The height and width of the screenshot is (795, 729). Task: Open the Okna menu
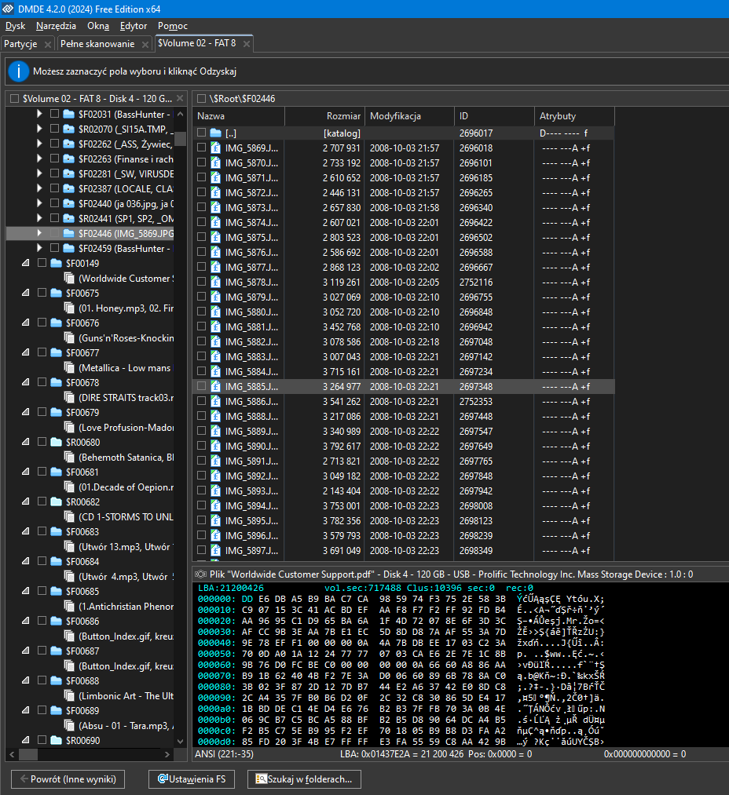98,26
